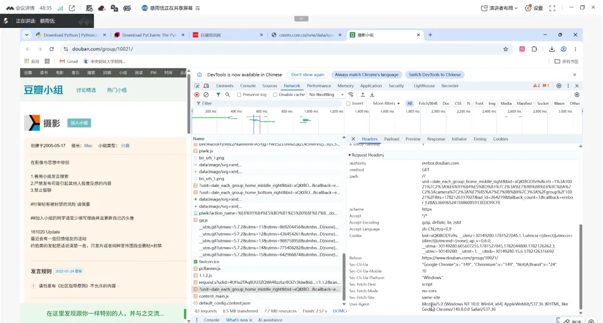This screenshot has height=323, width=603.
Task: Bookmark this page with the star icon
Action: 506,49
